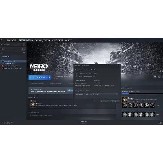Open the БИБЛИОТЕКА tab

click(x=26, y=40)
